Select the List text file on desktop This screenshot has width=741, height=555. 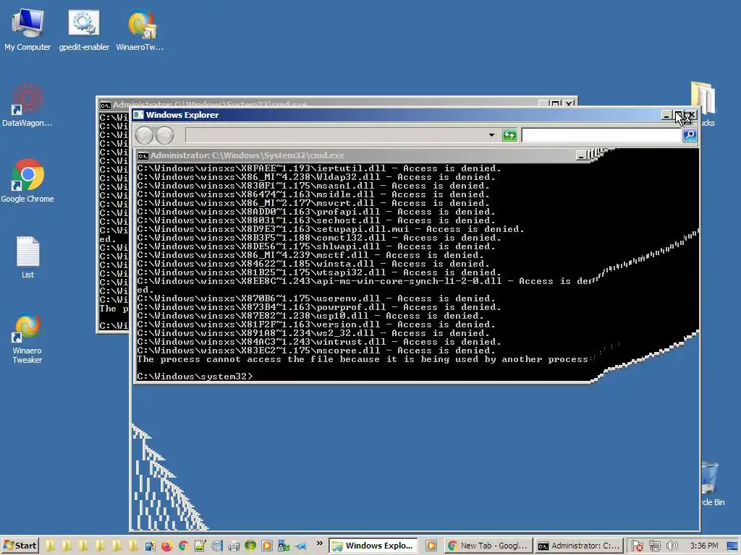click(x=27, y=257)
